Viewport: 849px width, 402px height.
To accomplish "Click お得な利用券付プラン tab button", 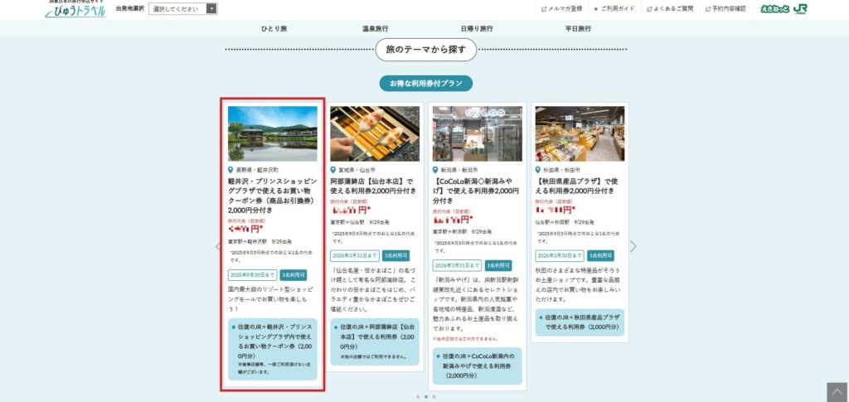I will click(425, 84).
